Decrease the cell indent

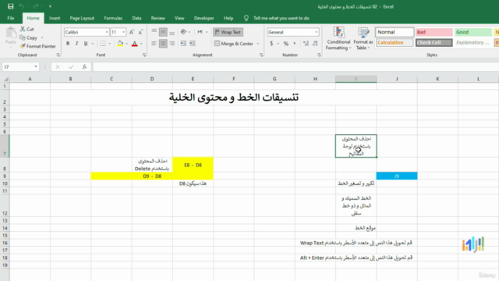183,44
